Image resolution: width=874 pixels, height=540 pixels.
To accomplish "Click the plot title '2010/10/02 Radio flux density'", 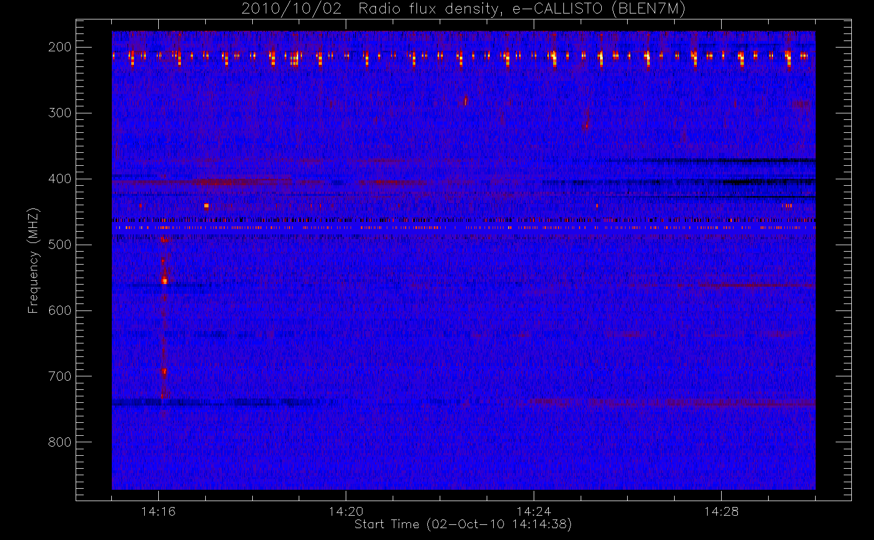I will [x=463, y=9].
